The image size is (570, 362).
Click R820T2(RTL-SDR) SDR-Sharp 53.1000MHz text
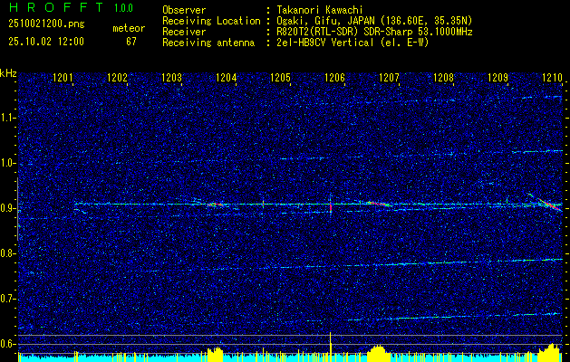point(374,32)
